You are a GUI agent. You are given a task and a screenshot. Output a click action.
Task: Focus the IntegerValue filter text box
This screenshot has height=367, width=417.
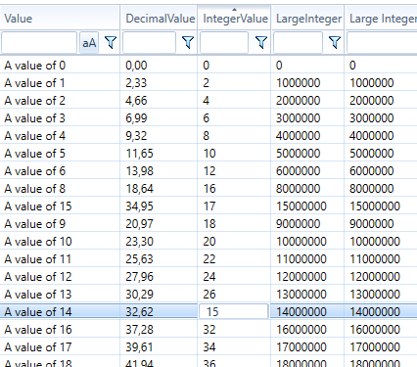coord(224,42)
